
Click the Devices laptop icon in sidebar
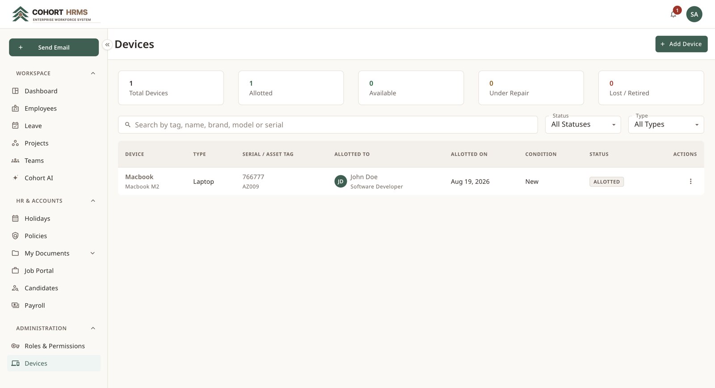point(15,363)
